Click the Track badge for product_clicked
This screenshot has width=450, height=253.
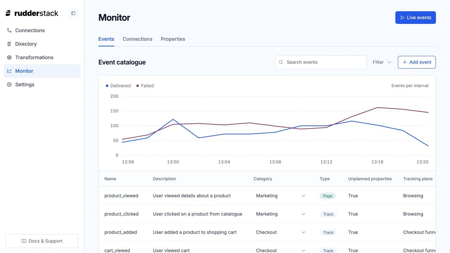[328, 214]
